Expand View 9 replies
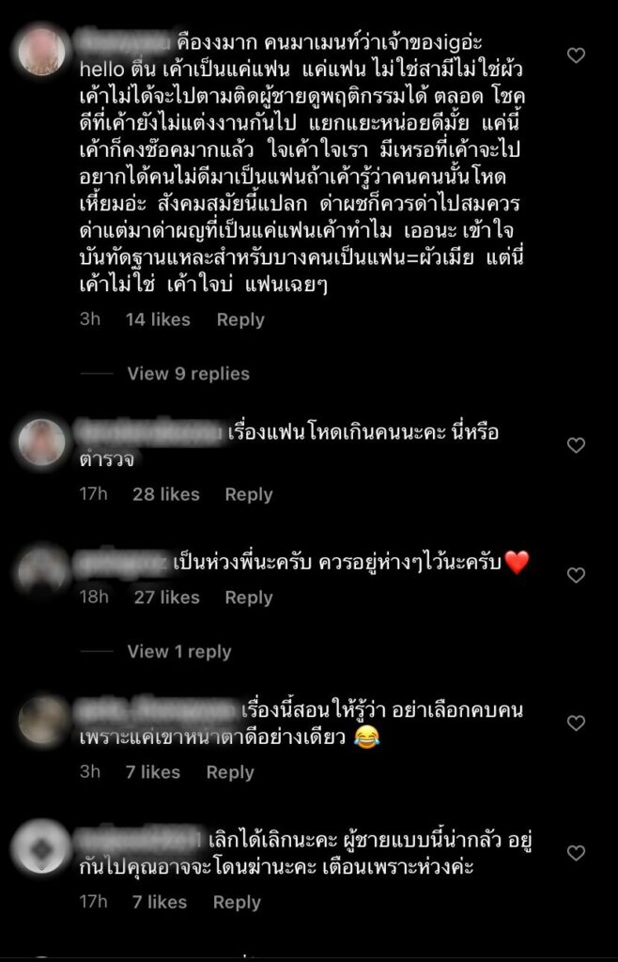Screen dimensions: 618x962 [188, 374]
